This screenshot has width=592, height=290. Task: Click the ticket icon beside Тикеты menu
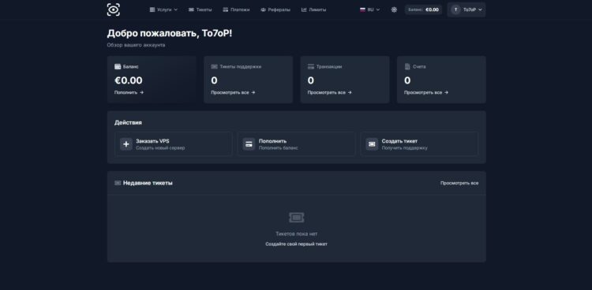(191, 9)
